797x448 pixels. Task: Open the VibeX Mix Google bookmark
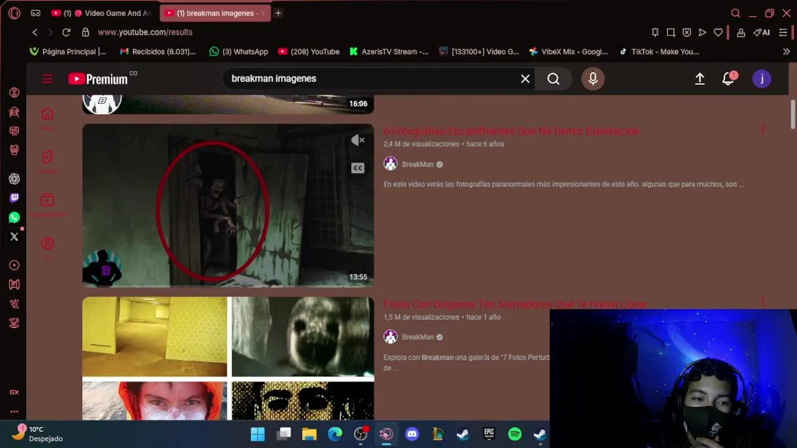tap(568, 52)
